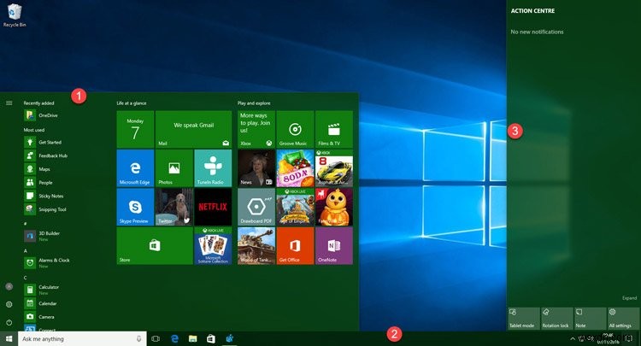Open the Store tile
This screenshot has height=346, width=641.
[x=155, y=245]
